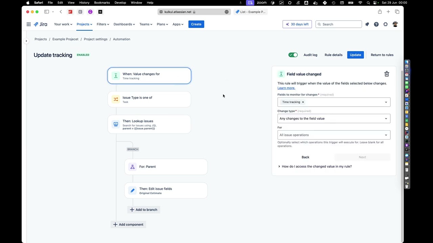The height and width of the screenshot is (243, 433).
Task: Open Jira settings gear icon
Action: coord(386,24)
